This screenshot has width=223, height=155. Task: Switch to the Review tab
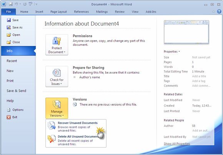(x=120, y=12)
